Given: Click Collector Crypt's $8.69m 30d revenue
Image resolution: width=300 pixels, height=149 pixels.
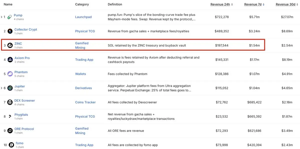Looking at the screenshot, I should pos(287,31).
